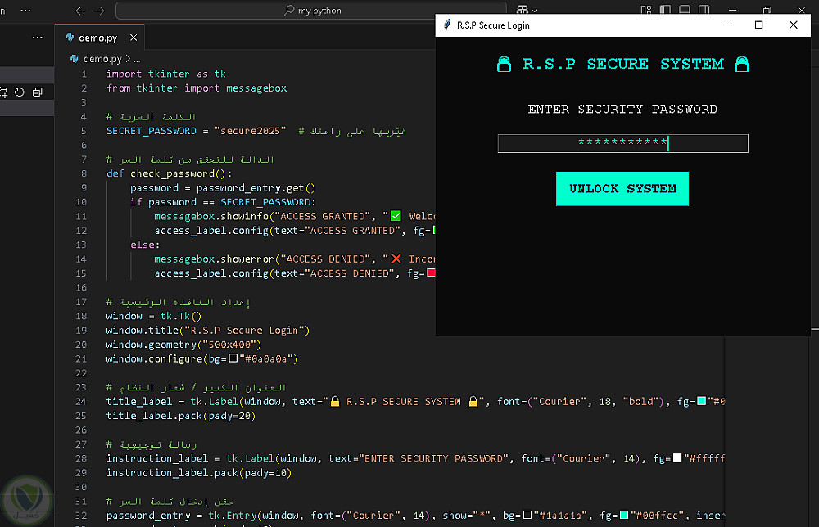
Task: Click the green checkmark emoji on line 11
Action: 396,216
